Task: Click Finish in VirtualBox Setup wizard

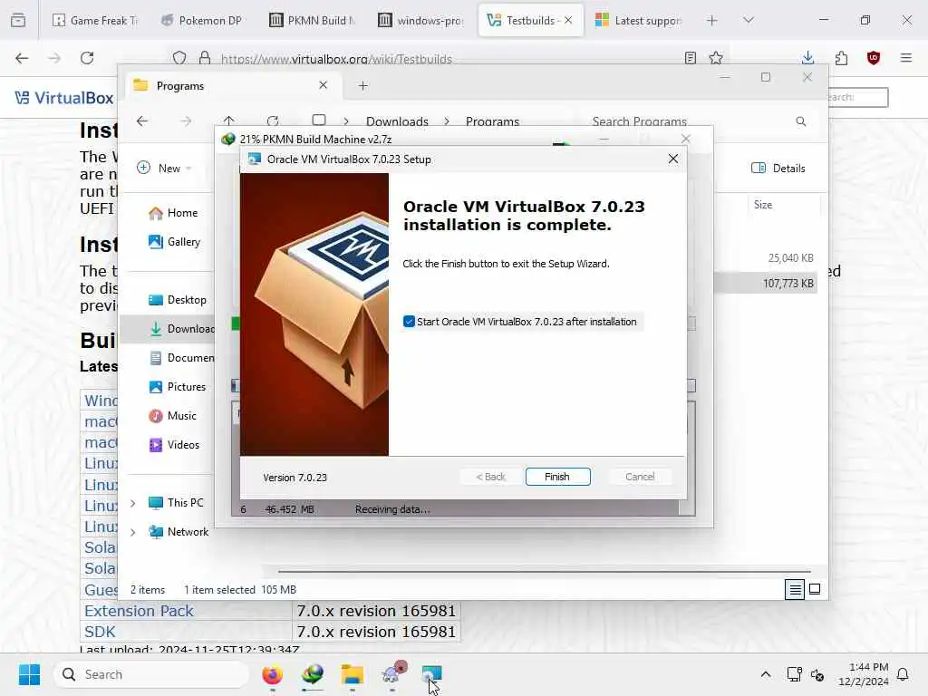Action: 557,477
